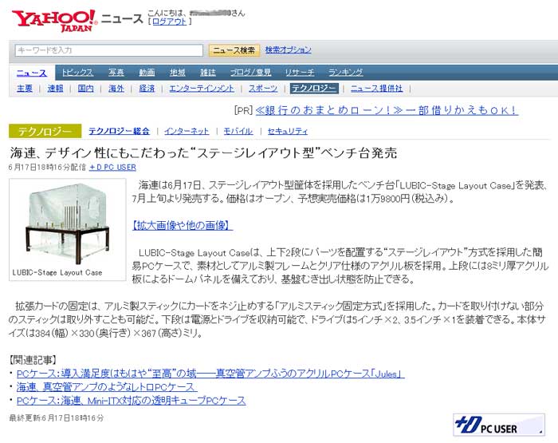Click the article headline text
This screenshot has height=443, width=558.
click(203, 153)
